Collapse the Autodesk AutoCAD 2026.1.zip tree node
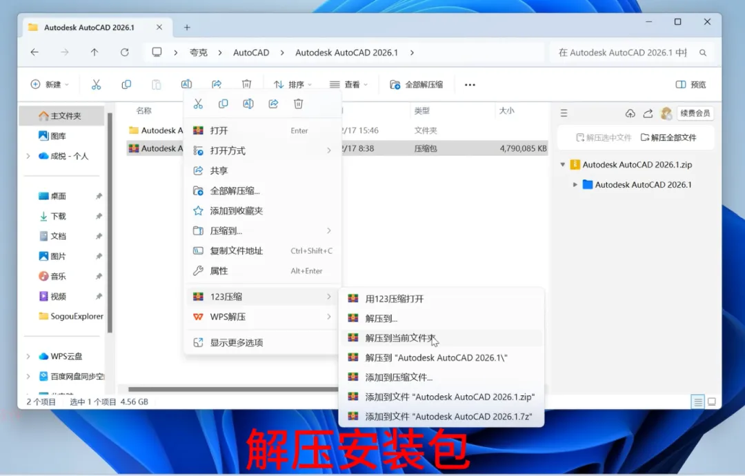Screen dimensions: 745x476 563,165
